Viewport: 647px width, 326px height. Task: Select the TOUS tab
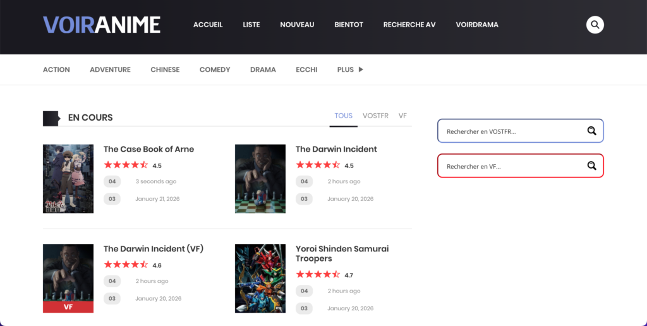[x=343, y=116]
